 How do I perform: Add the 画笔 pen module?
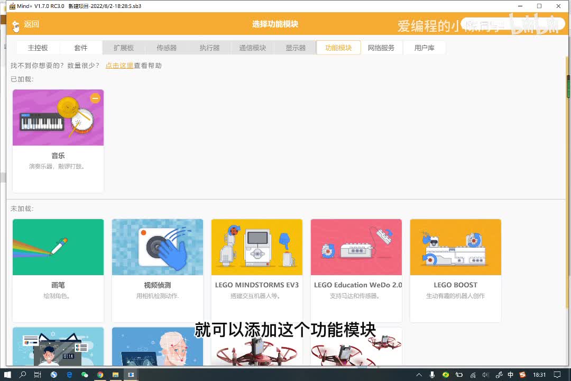(58, 270)
